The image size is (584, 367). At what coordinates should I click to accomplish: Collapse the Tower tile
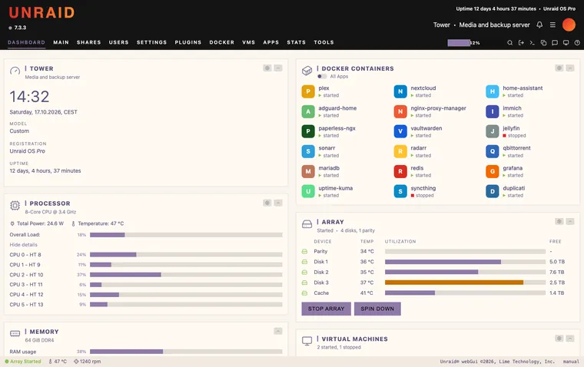tap(278, 68)
